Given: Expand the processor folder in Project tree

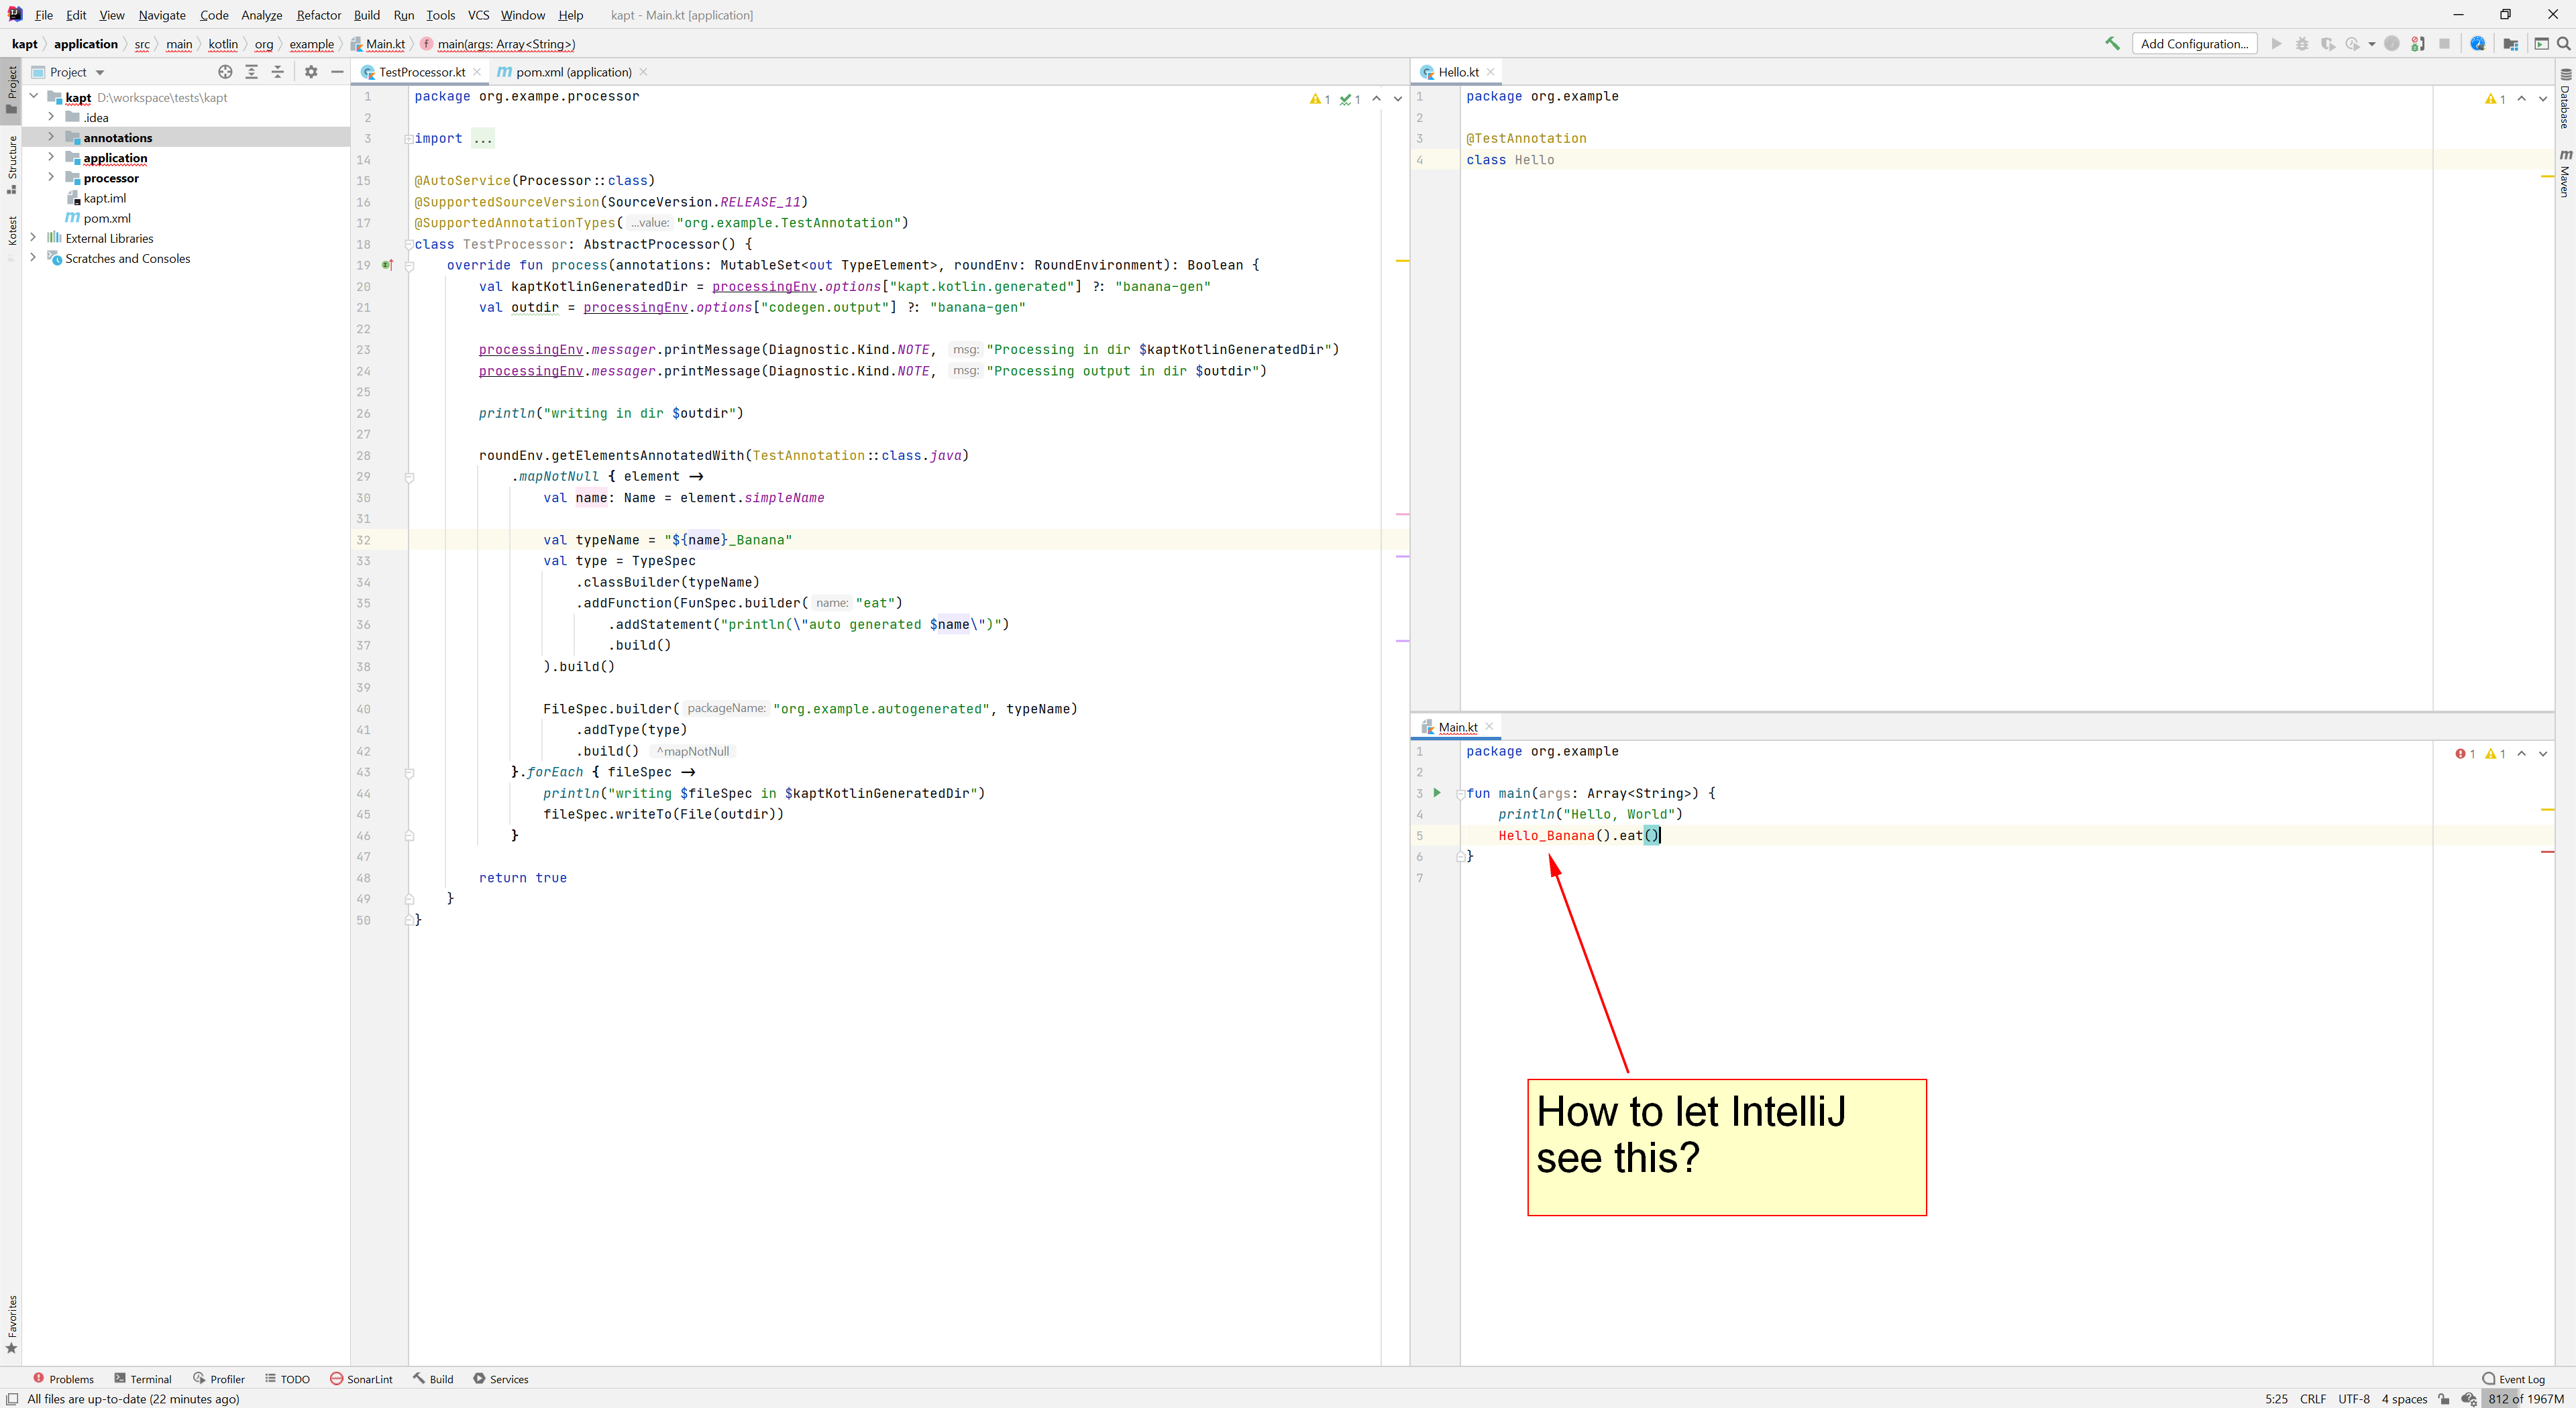Looking at the screenshot, I should pyautogui.click(x=51, y=178).
